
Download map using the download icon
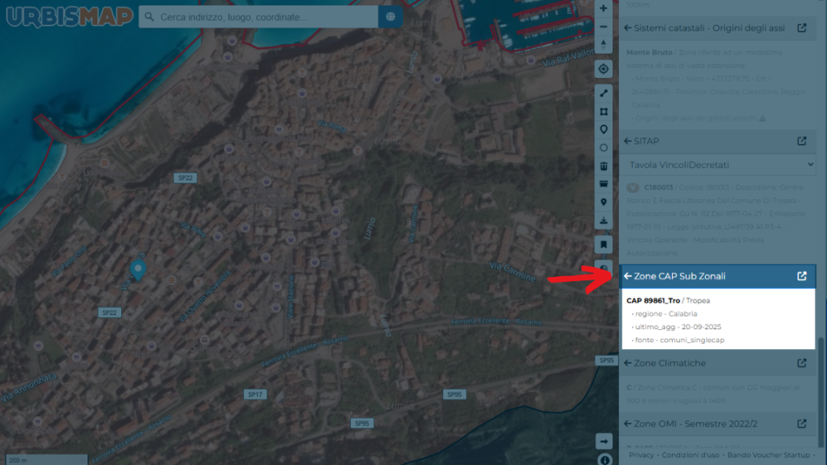pos(603,220)
